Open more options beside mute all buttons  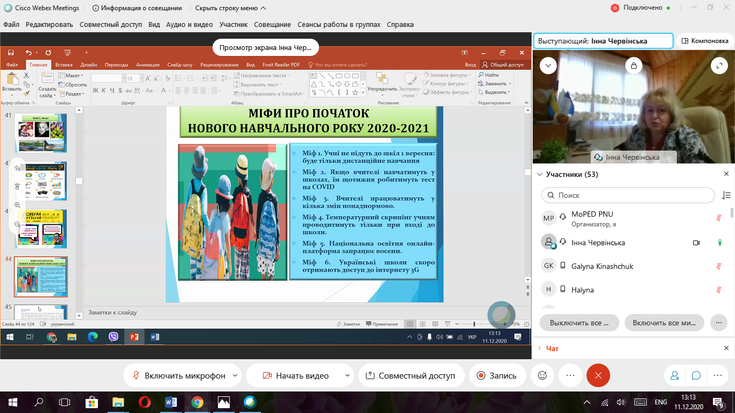(718, 323)
